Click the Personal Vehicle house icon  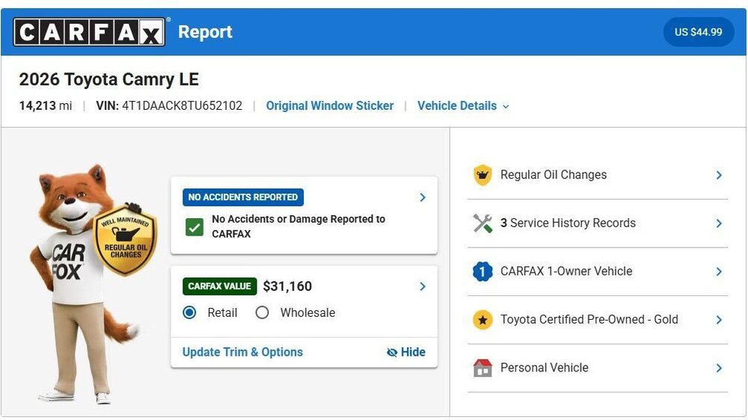[482, 368]
